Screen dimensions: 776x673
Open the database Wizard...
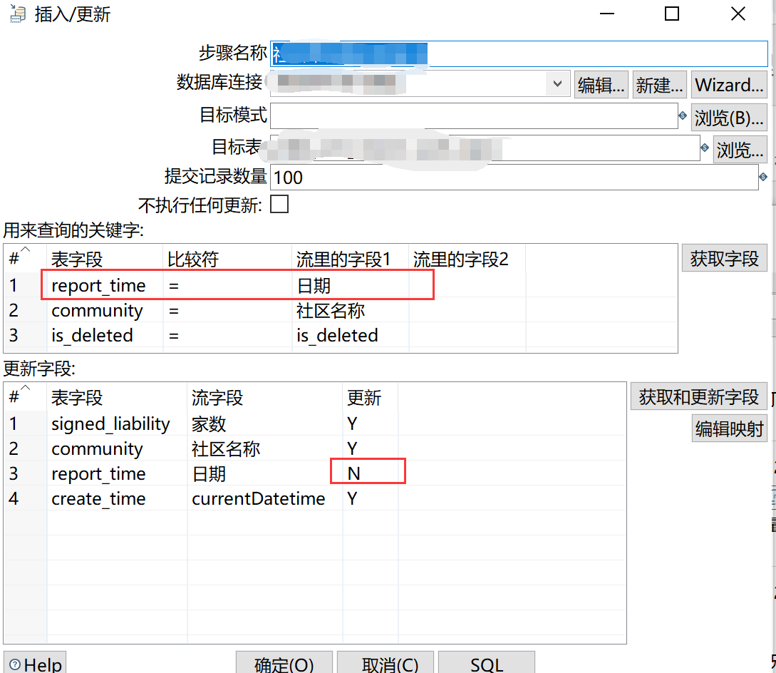coord(729,83)
